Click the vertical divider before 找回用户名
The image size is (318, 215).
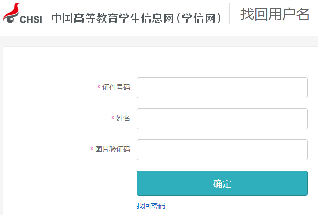click(x=229, y=13)
